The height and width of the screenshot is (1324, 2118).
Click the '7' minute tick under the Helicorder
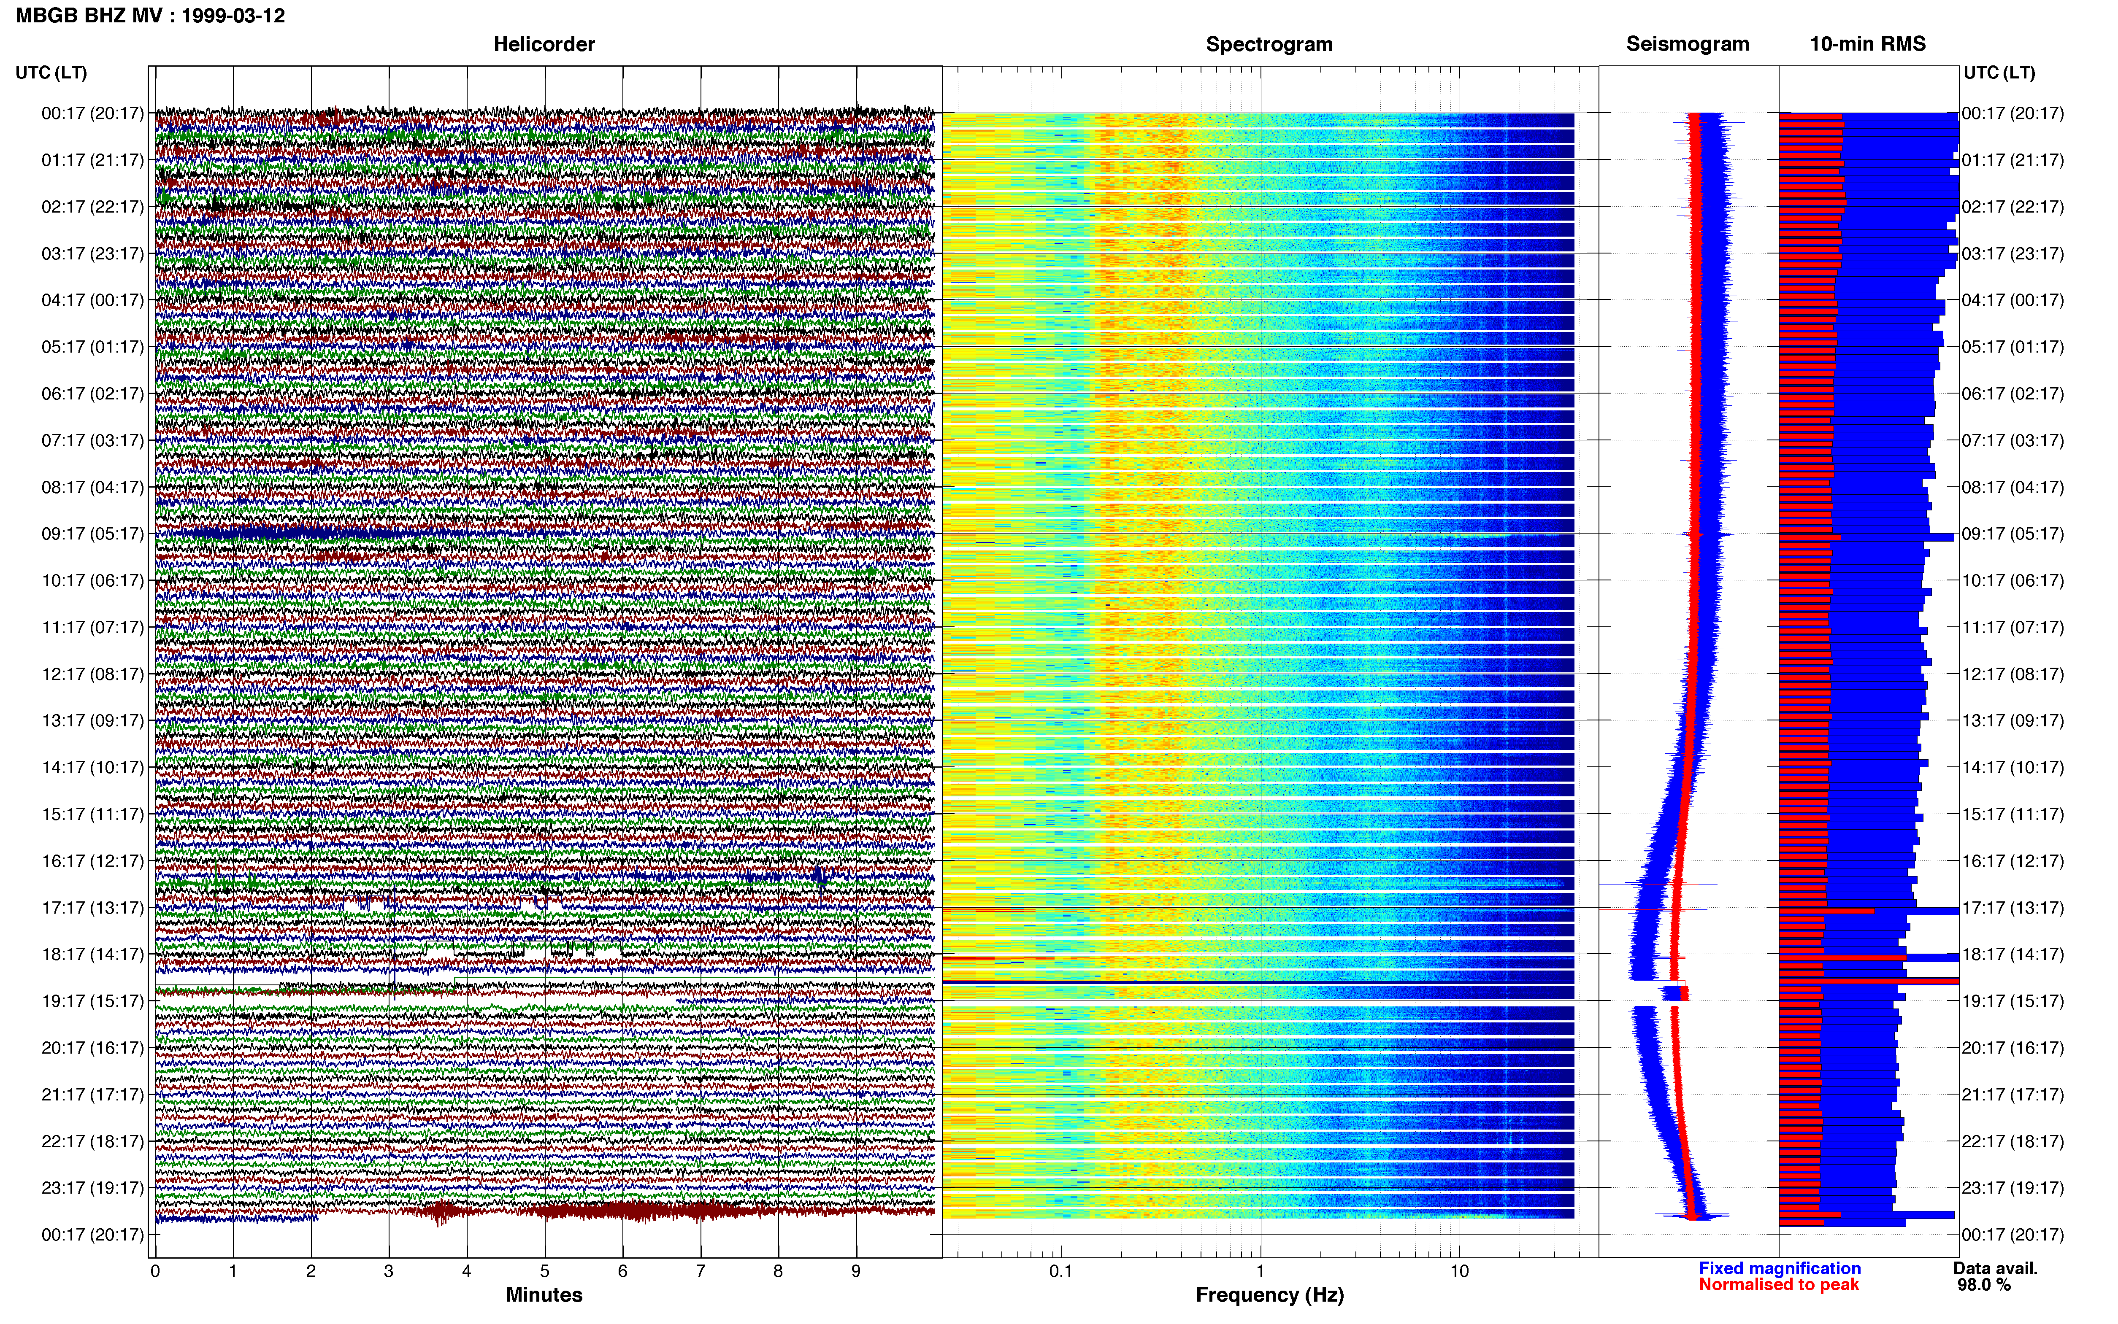coord(701,1270)
